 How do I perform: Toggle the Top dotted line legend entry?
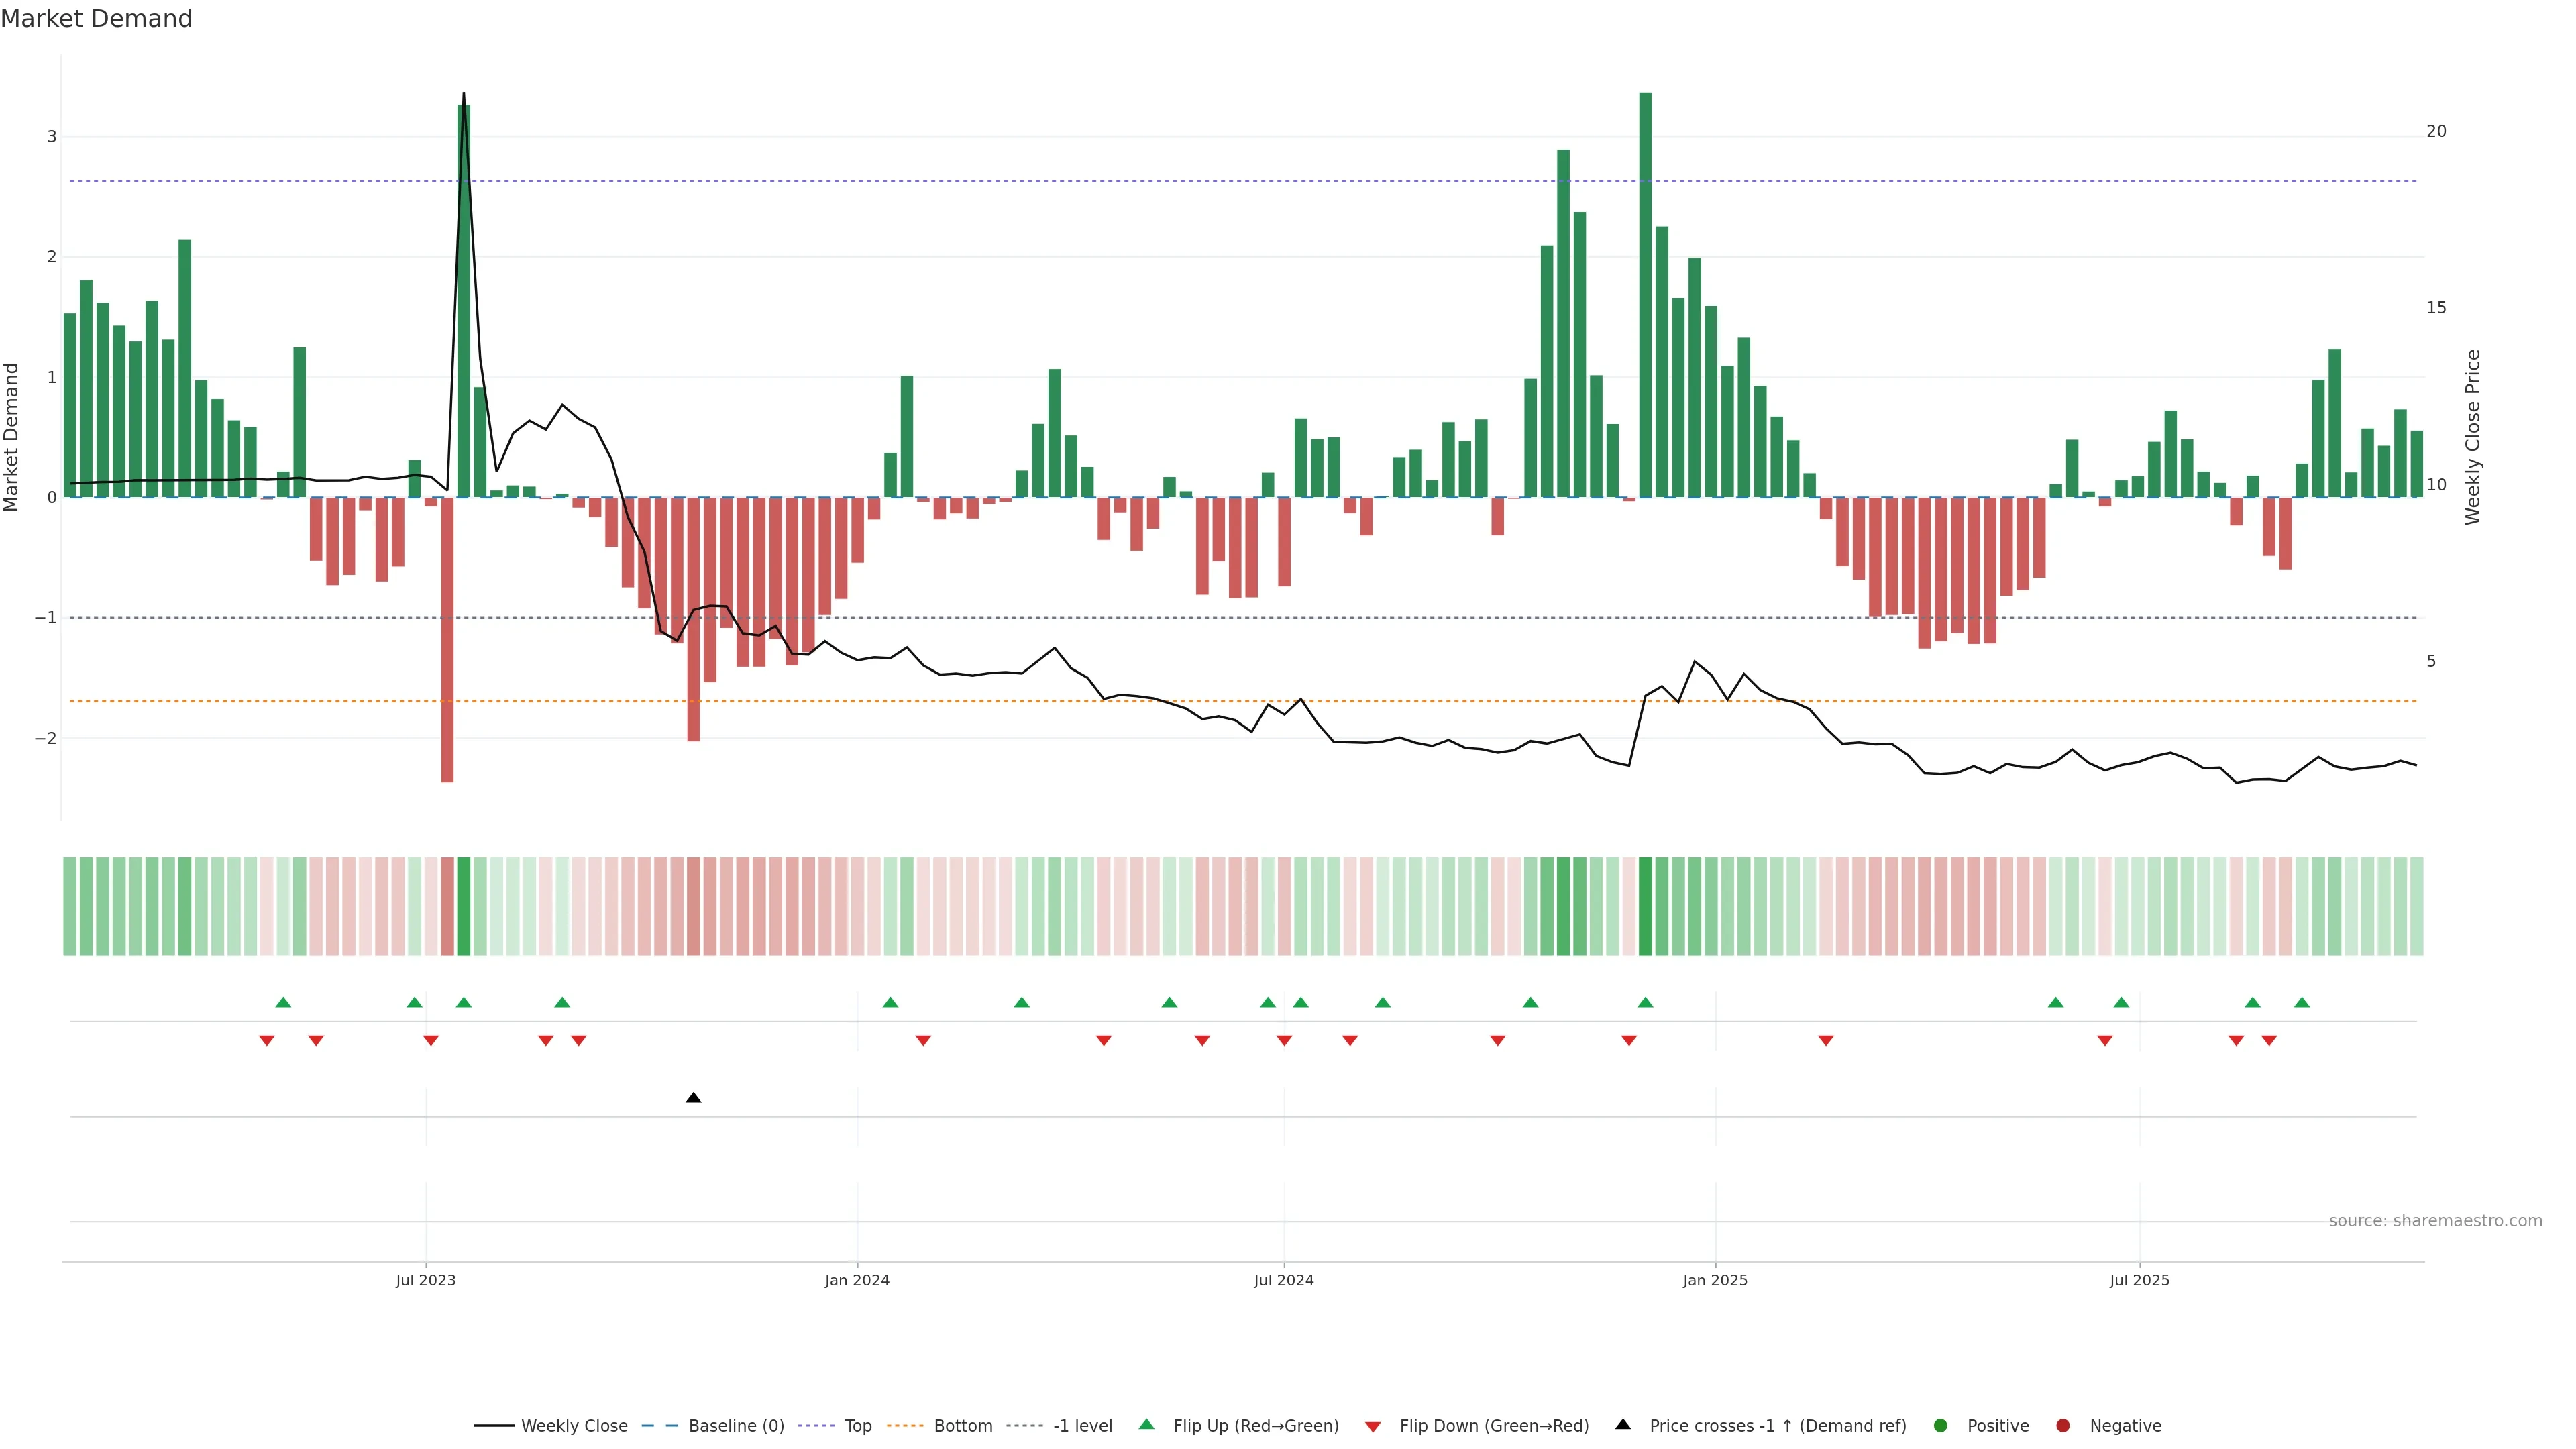pyautogui.click(x=857, y=1426)
